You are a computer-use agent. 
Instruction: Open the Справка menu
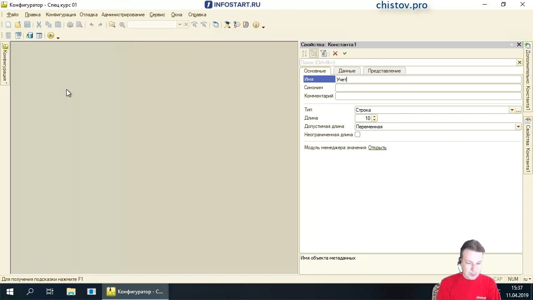[197, 15]
